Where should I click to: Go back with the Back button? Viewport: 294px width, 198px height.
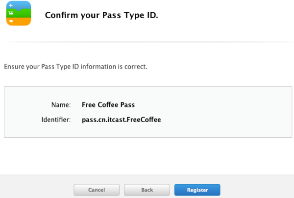[147, 190]
